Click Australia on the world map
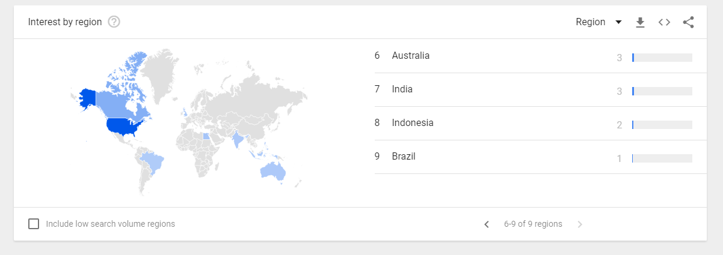Viewport: 723px width, 255px height. pyautogui.click(x=273, y=170)
